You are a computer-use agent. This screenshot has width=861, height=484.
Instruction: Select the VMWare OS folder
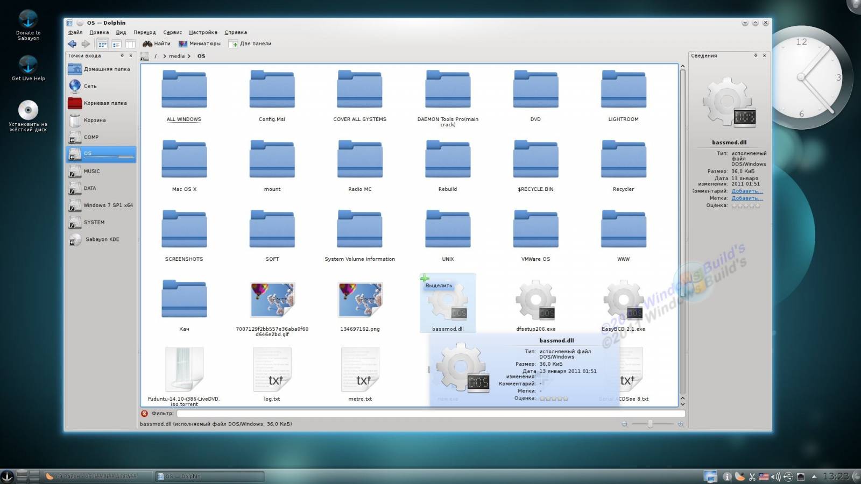pyautogui.click(x=535, y=236)
